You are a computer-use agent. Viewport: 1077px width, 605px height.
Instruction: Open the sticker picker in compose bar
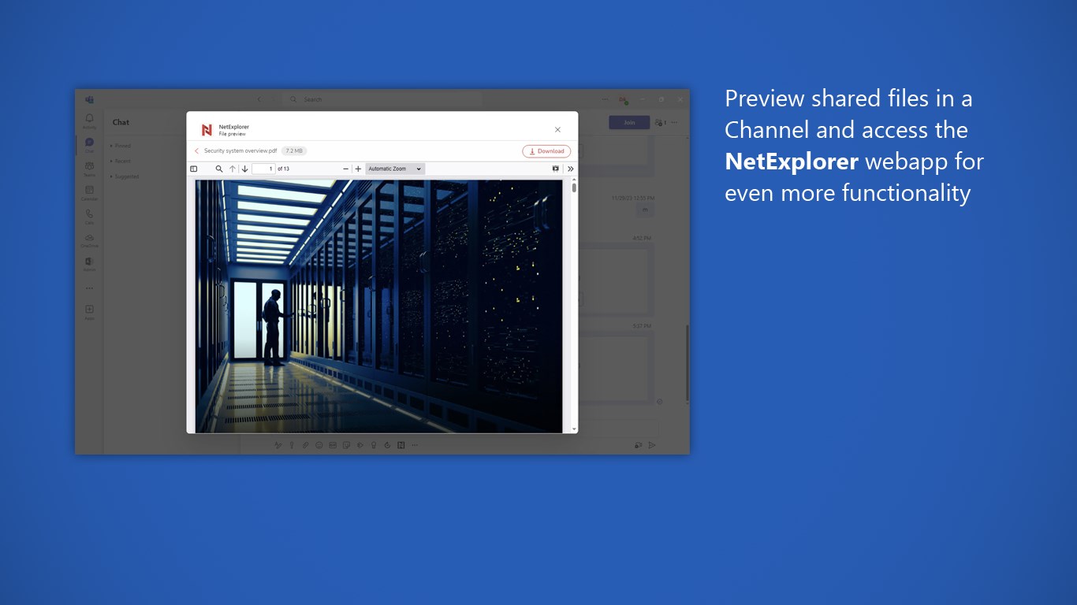pos(346,445)
